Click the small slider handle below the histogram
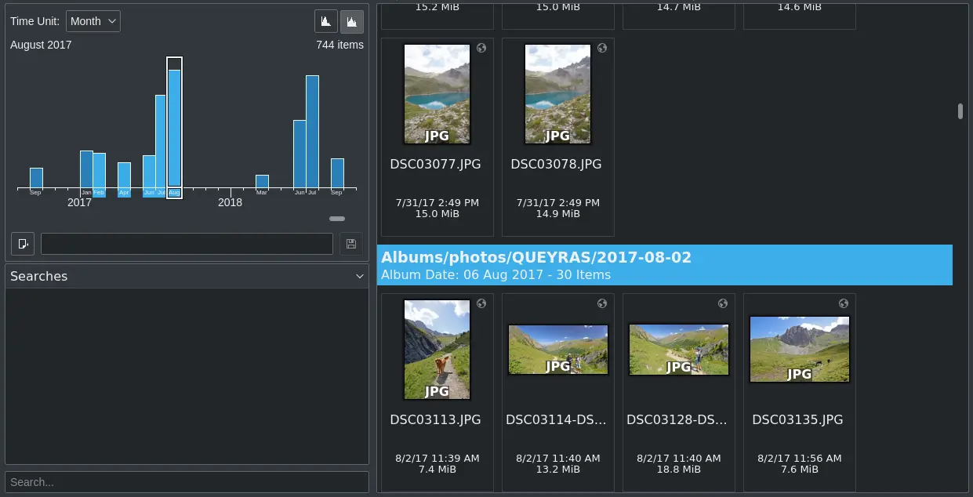 tap(337, 219)
